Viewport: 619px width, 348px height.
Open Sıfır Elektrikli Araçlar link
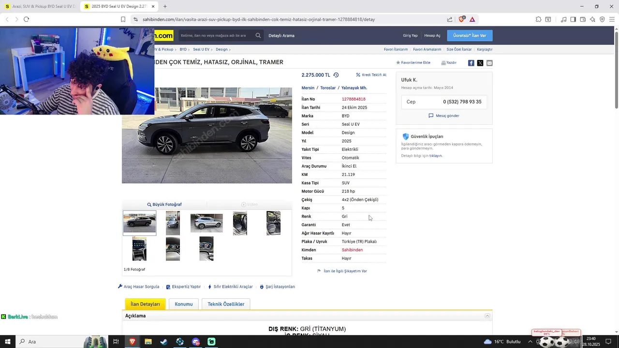click(x=230, y=287)
